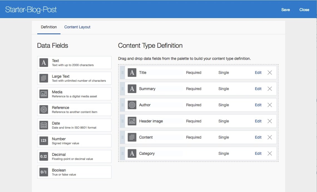Viewport: 317px width, 192px height.
Task: Select the Text data field in the palette
Action: [44, 63]
